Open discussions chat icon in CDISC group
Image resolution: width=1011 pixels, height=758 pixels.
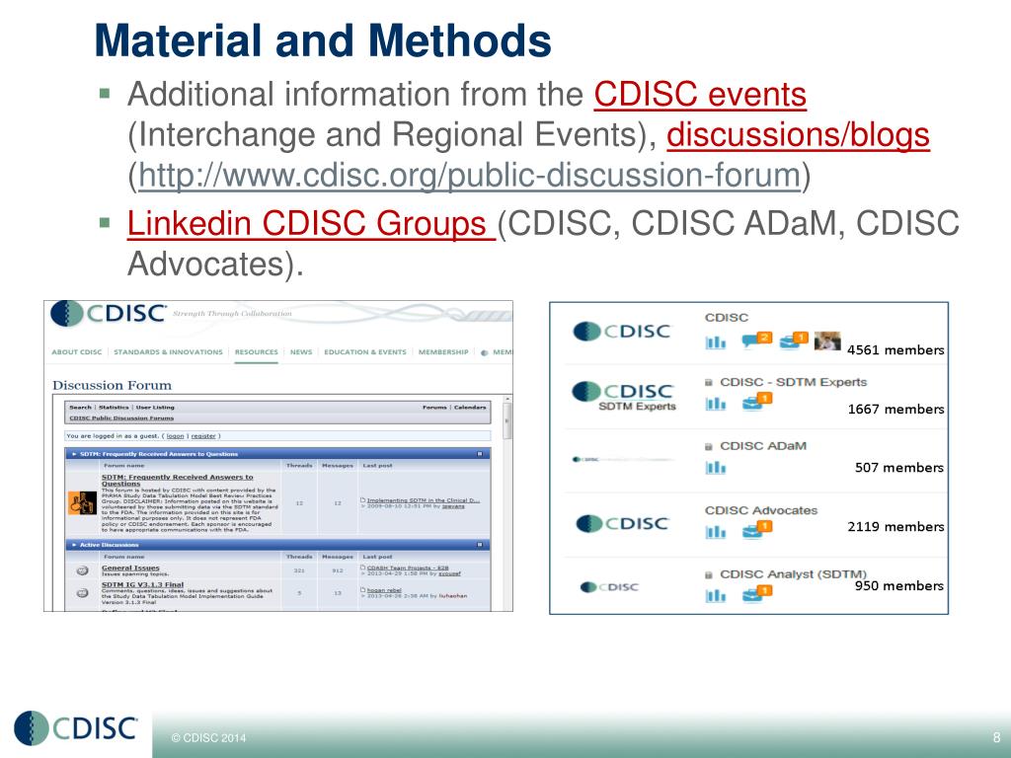pos(756,340)
